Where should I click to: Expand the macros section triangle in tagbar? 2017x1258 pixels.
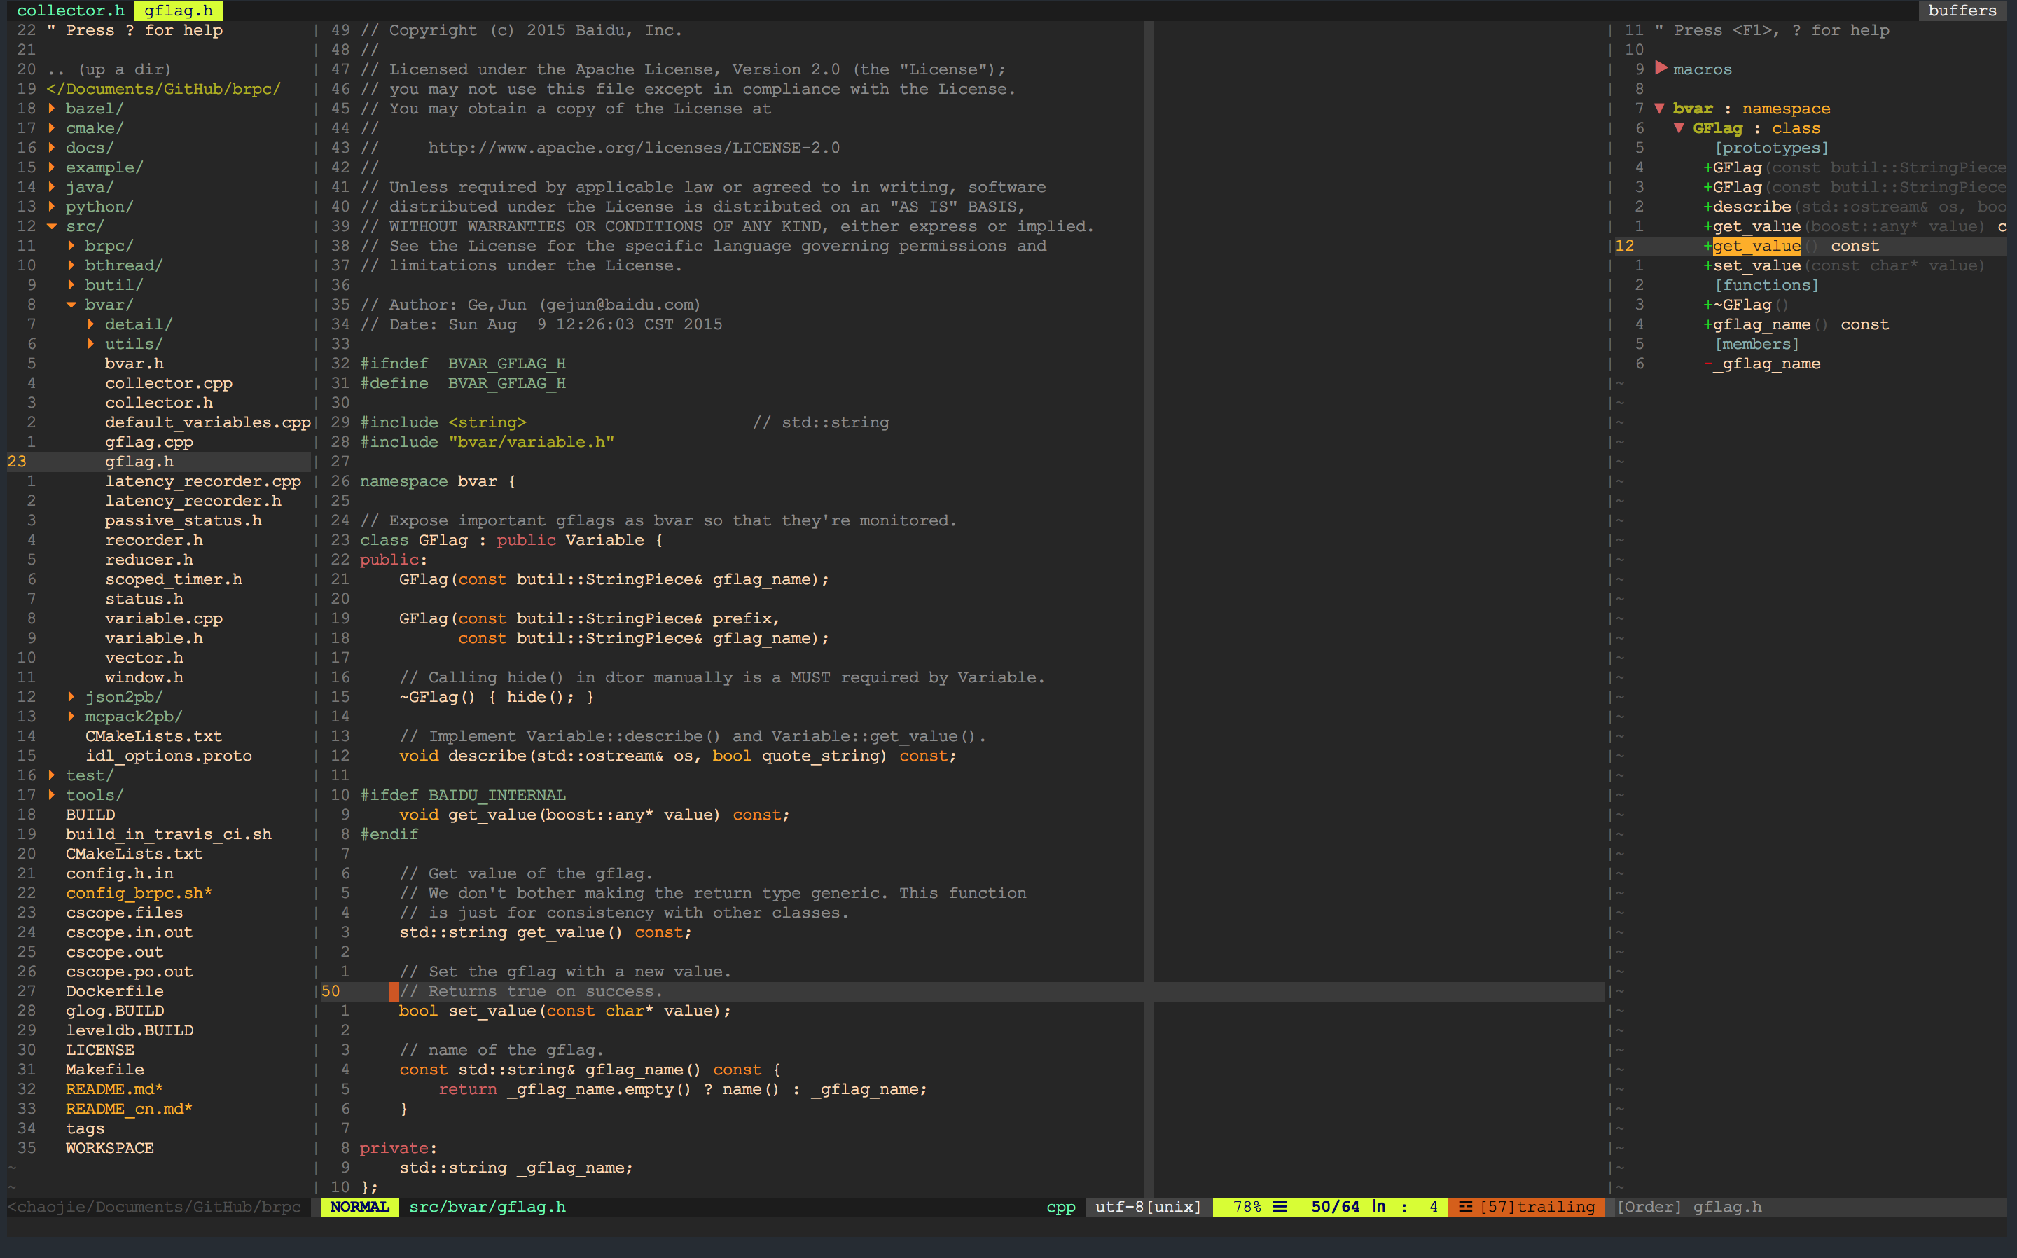click(1661, 68)
